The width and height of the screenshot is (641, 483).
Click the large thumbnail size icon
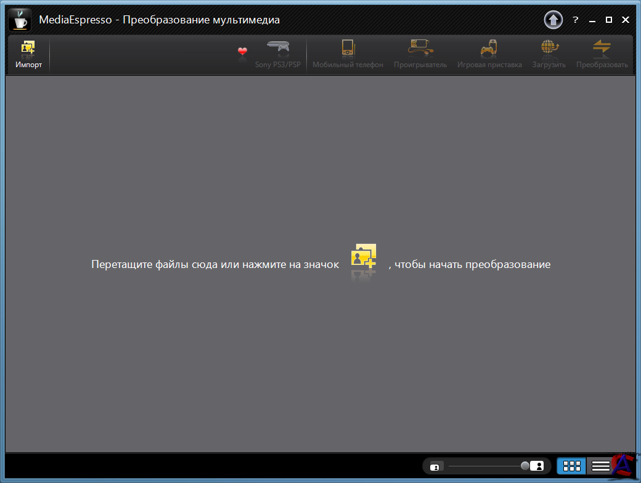pos(537,466)
